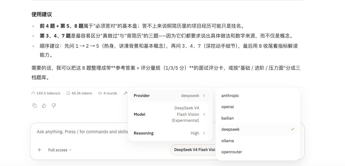Click the 使用建议 heading
The height and width of the screenshot is (166, 345).
[x=42, y=15]
